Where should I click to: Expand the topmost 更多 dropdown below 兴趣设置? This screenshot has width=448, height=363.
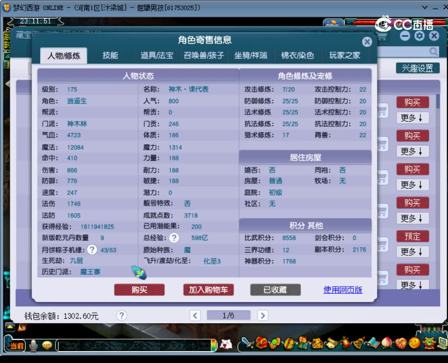pos(412,118)
